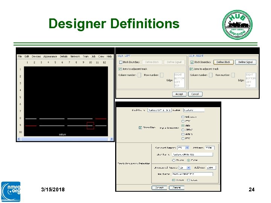
Task: Open the Devices menu
Action: pyautogui.click(x=36, y=56)
